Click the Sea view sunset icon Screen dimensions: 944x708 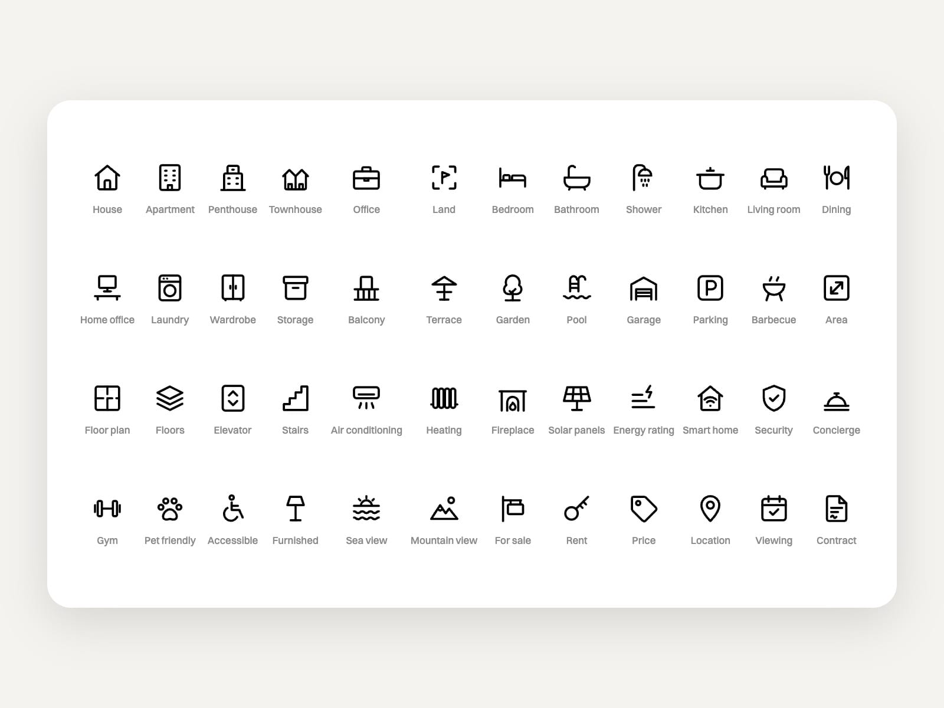(366, 509)
